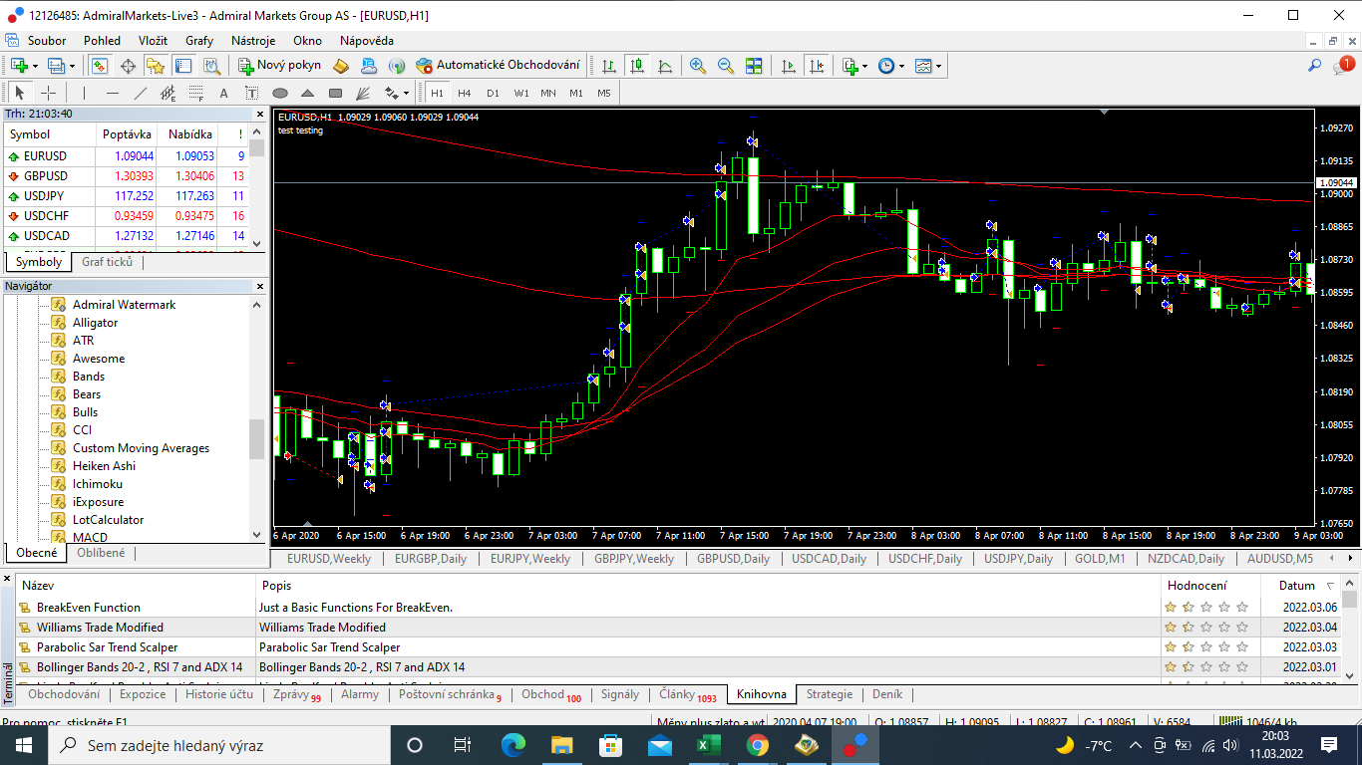Select the USDJPY row in Market Watch
1362x765 pixels.
pos(124,196)
